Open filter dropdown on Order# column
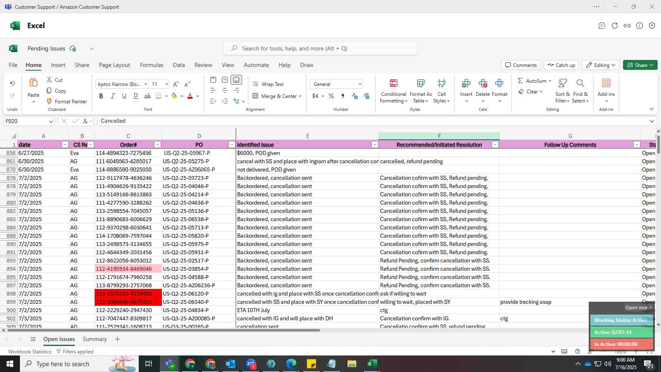Viewport: 661px width, 372px height. click(x=157, y=145)
